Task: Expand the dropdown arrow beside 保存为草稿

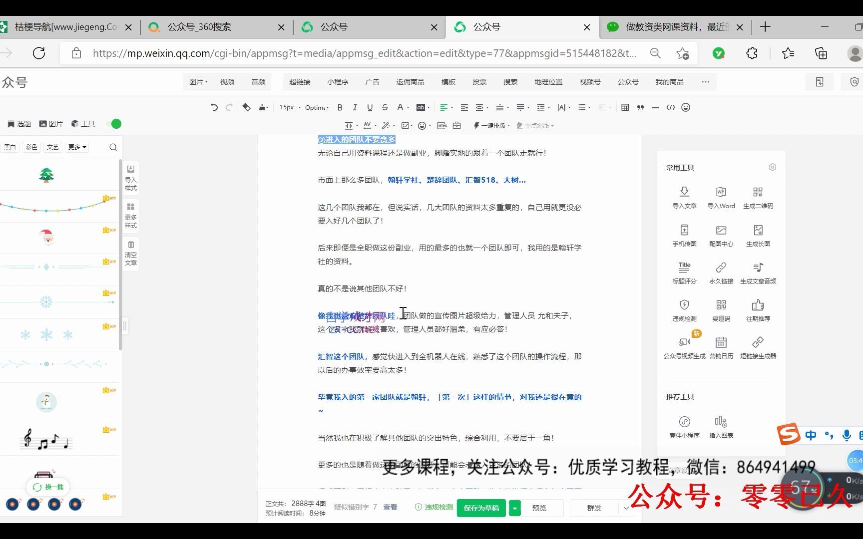Action: (x=514, y=508)
